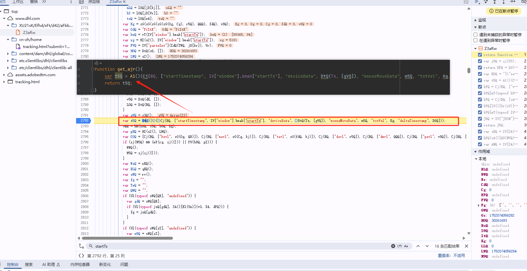527x271 pixels.
Task: Switch to the 工作区 workspace tab
Action: click(18, 2)
